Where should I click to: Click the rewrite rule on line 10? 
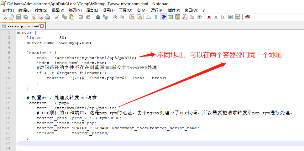click(x=107, y=78)
